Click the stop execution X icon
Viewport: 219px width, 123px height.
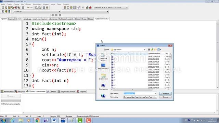coord(83,8)
